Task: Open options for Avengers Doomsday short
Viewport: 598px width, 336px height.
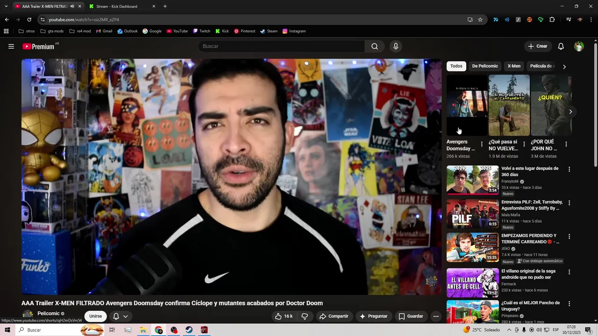Action: pyautogui.click(x=482, y=144)
